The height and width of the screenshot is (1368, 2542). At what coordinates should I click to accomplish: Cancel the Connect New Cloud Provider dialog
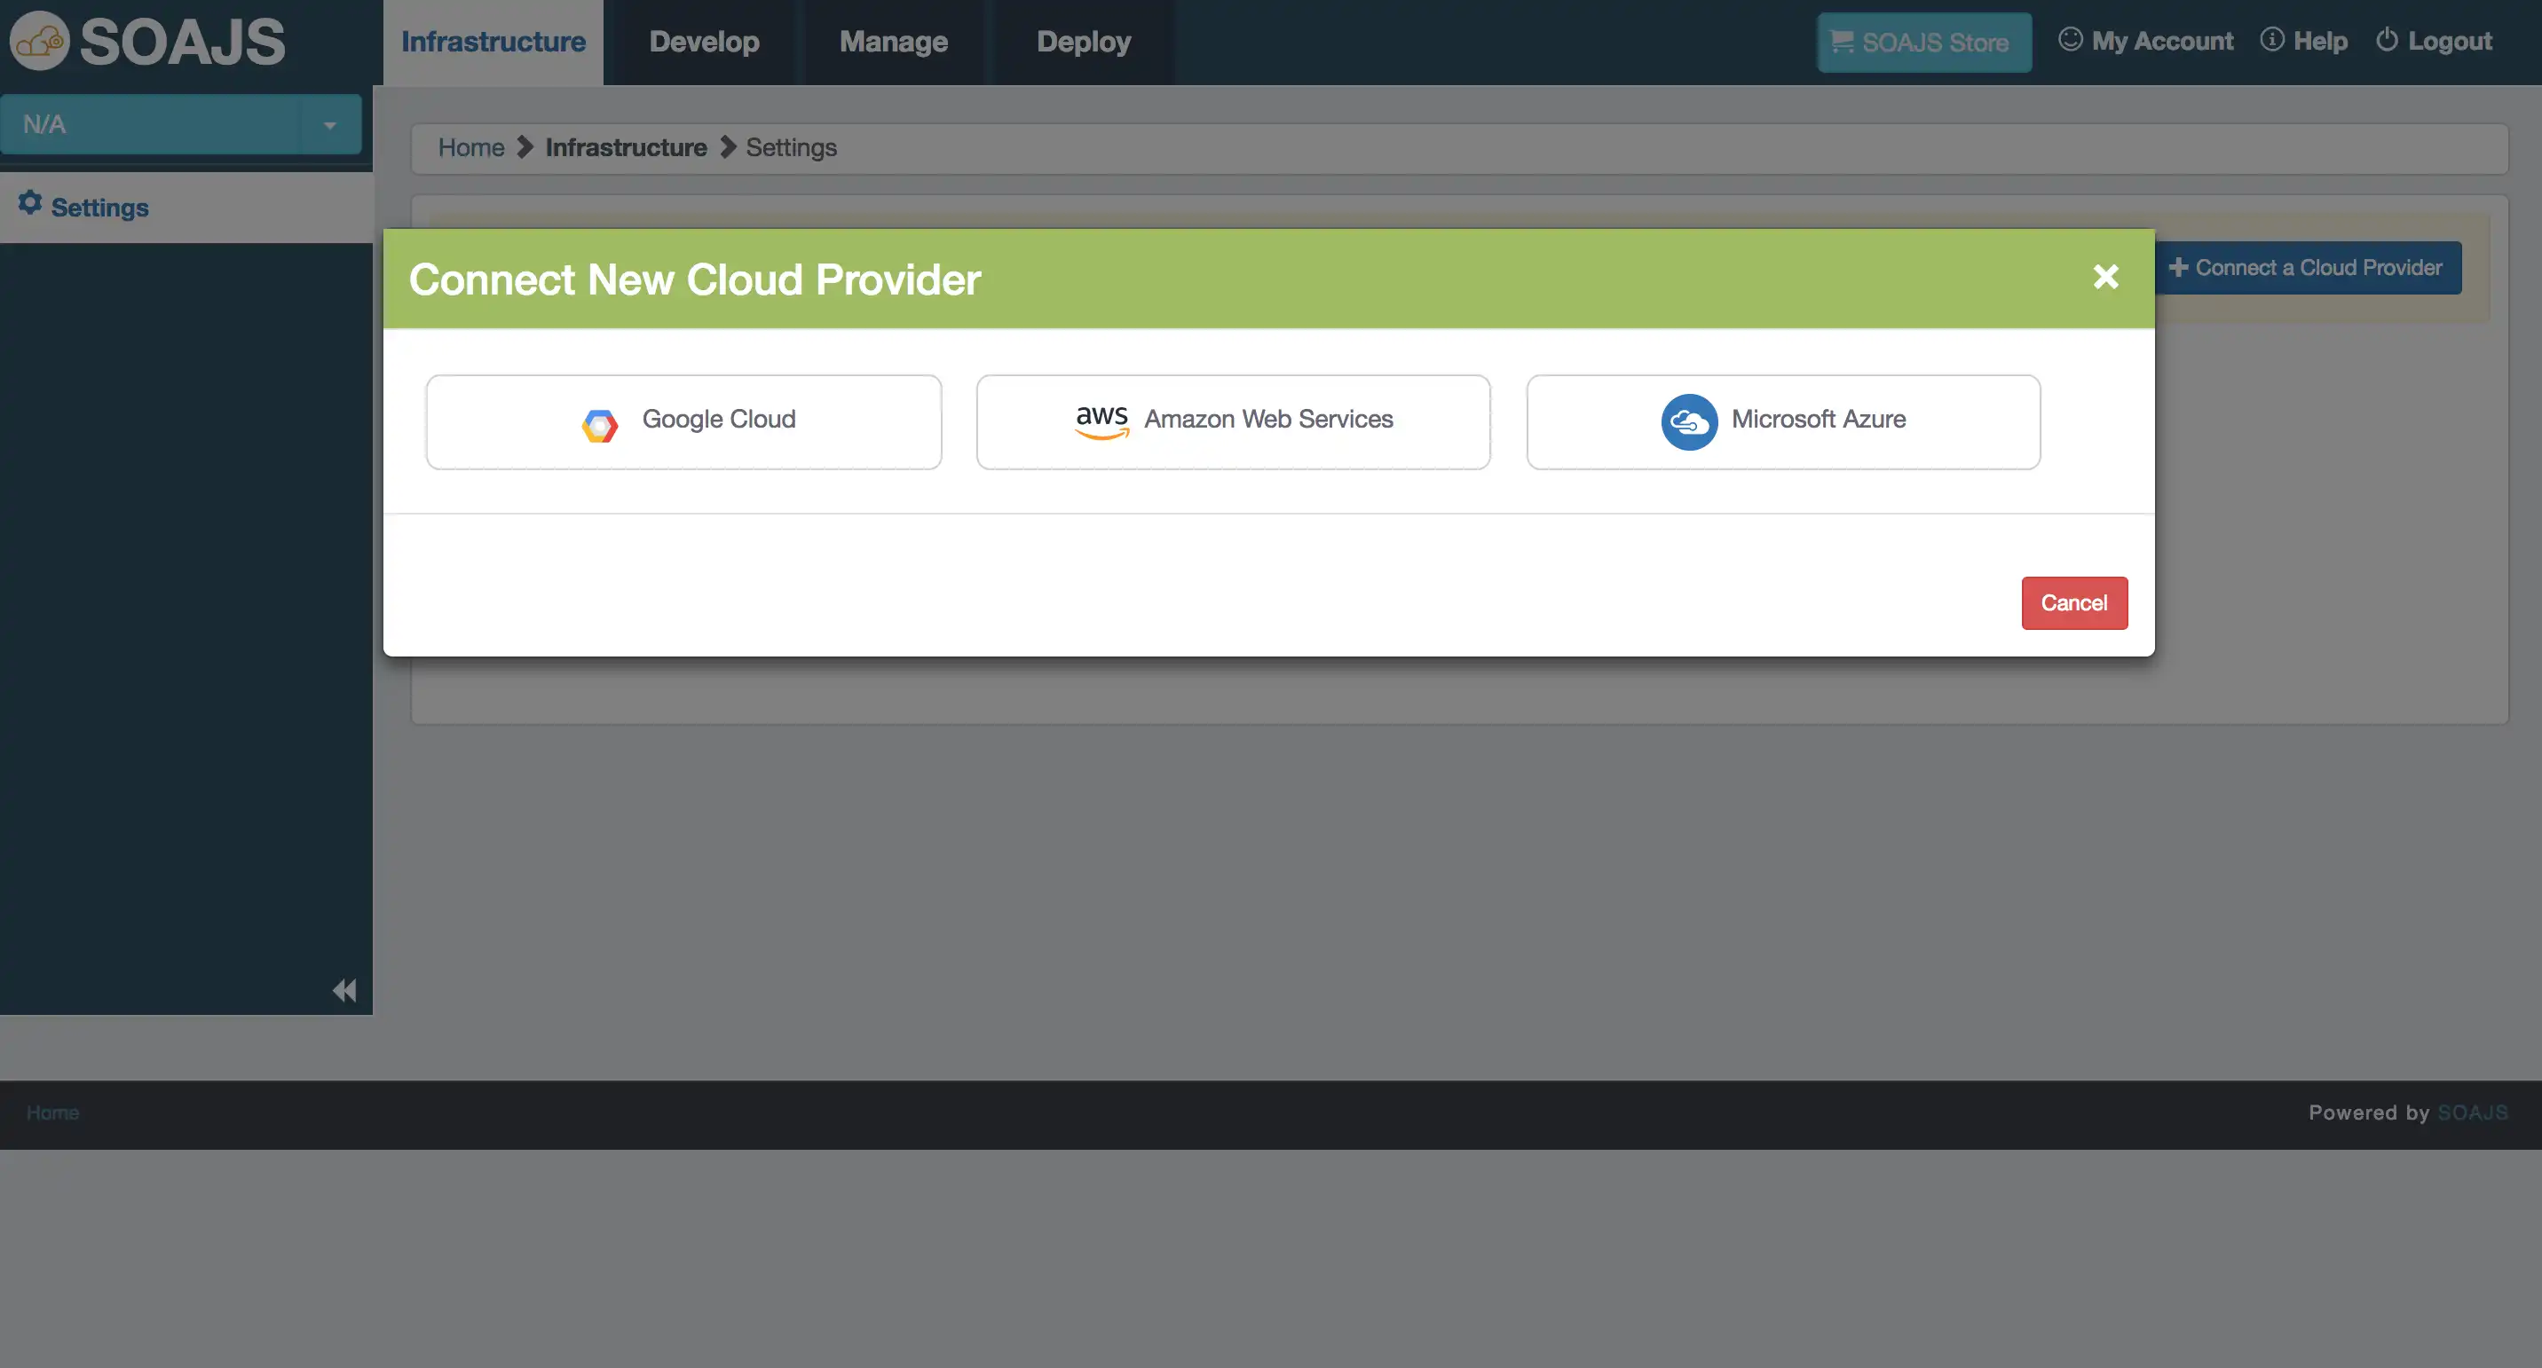[2073, 601]
